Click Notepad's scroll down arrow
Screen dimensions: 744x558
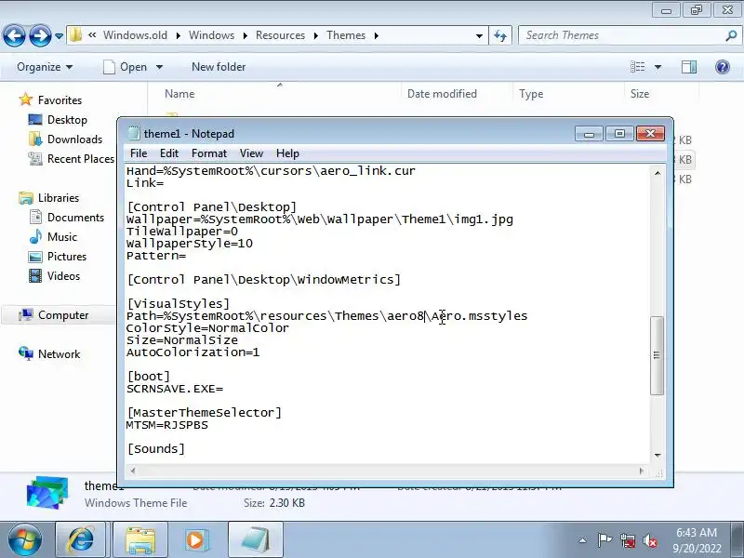pyautogui.click(x=658, y=456)
